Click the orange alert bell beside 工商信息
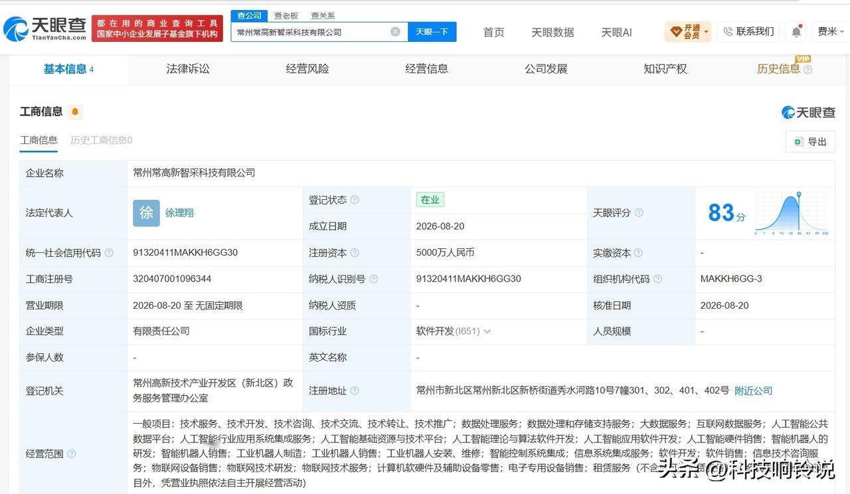Viewport: 850px width, 494px height. click(75, 112)
